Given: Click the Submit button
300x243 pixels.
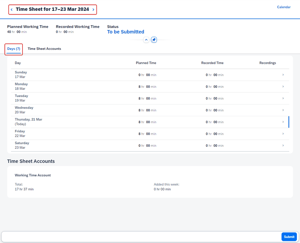Looking at the screenshot, I should (289, 237).
